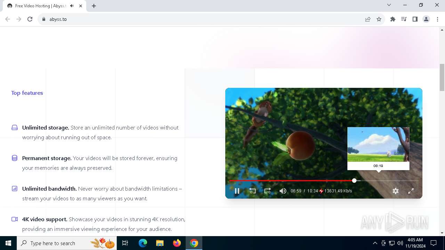Toggle Chrome side panel
The image size is (445, 250).
tap(415, 19)
